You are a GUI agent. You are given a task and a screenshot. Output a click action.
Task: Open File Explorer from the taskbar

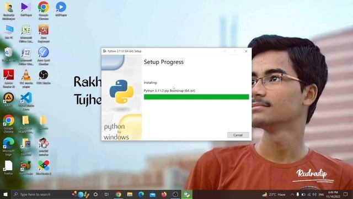point(130,194)
